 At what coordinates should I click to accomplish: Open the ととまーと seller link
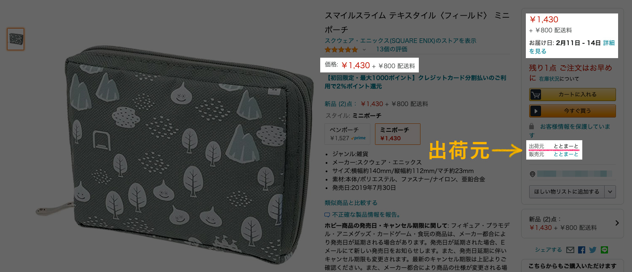coord(566,155)
